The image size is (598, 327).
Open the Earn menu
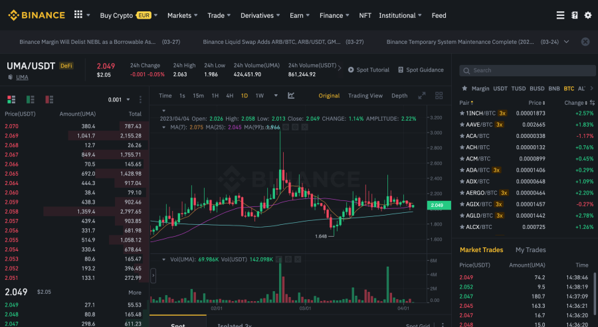(x=300, y=15)
